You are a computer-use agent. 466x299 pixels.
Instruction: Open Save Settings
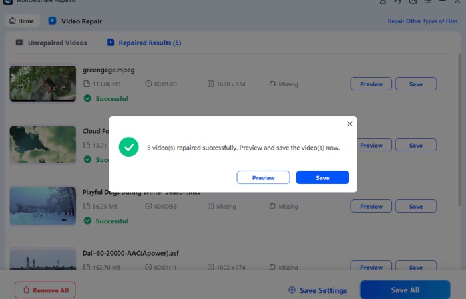pyautogui.click(x=318, y=290)
